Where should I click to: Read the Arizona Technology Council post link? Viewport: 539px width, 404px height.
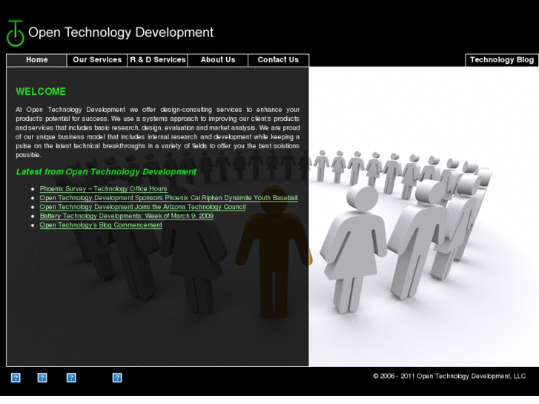tap(142, 207)
